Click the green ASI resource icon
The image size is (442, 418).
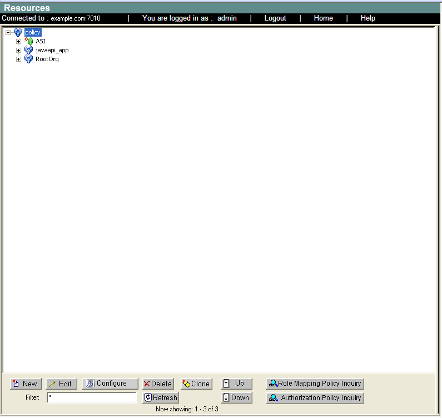29,41
